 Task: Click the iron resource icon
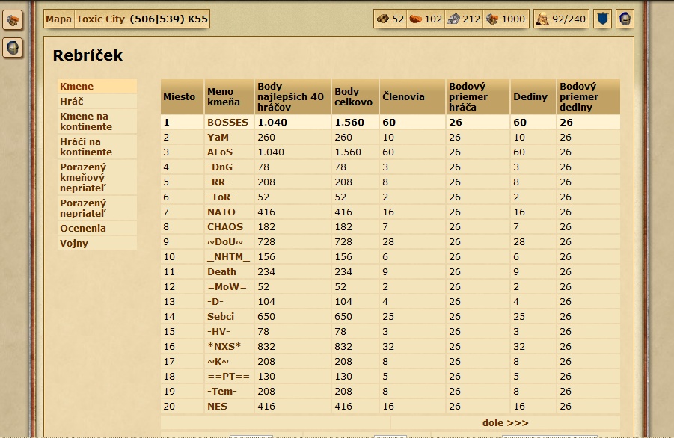(x=453, y=19)
